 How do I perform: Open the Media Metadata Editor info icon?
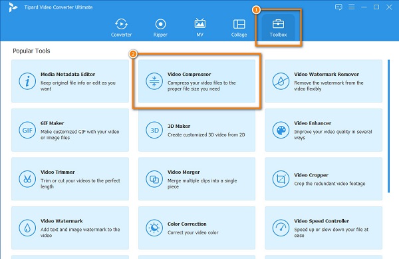pyautogui.click(x=27, y=81)
